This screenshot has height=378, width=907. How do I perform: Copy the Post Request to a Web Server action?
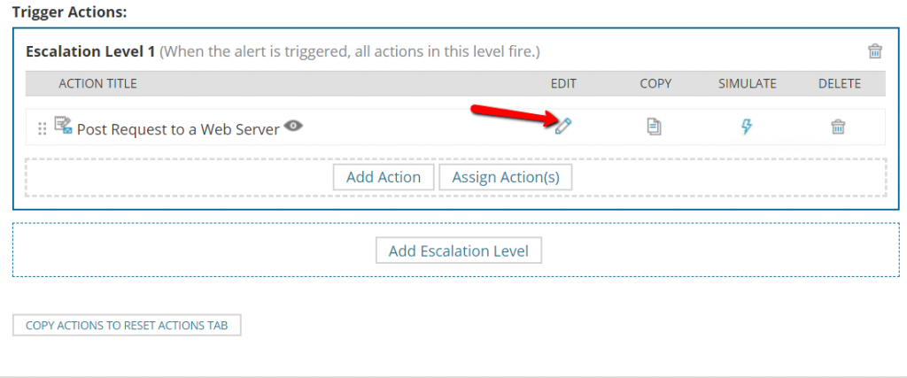point(655,127)
